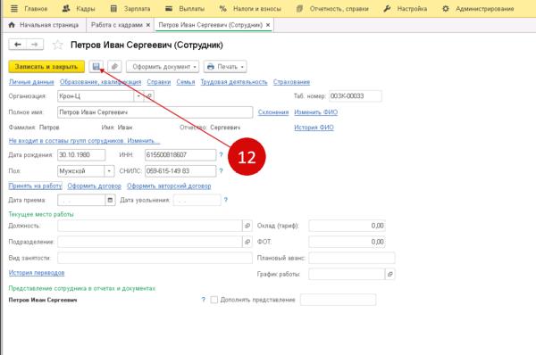Expand the Печать dropdown button

click(225, 67)
